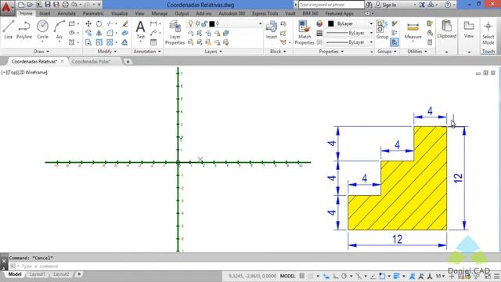The width and height of the screenshot is (501, 282).
Task: Click the Scale tool icon
Action: 99,42
